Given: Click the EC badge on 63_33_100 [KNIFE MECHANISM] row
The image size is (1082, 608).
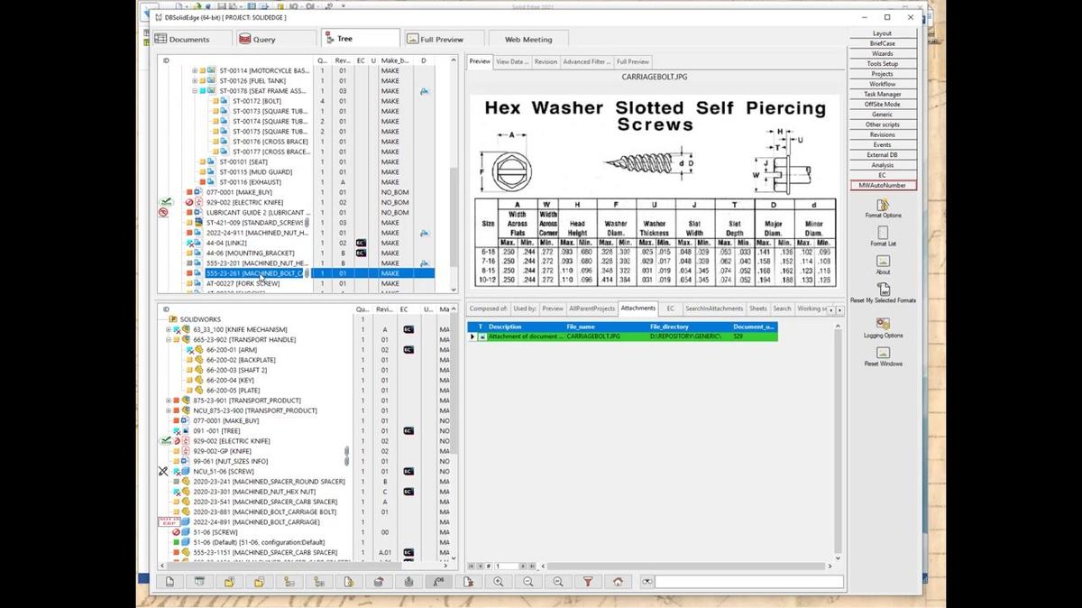Looking at the screenshot, I should point(408,329).
